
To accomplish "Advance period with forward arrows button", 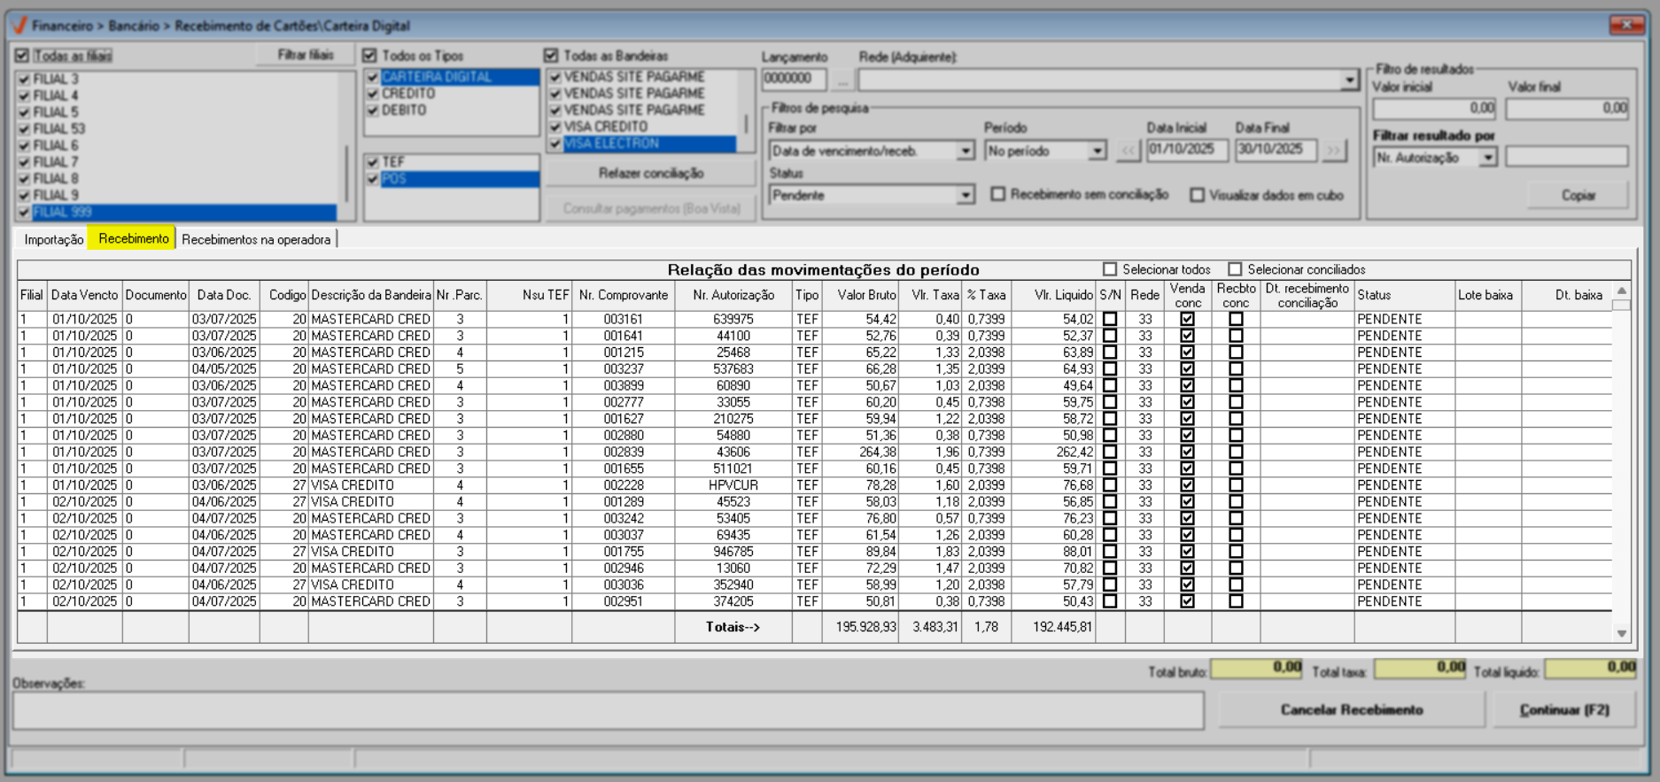I will click(1332, 151).
